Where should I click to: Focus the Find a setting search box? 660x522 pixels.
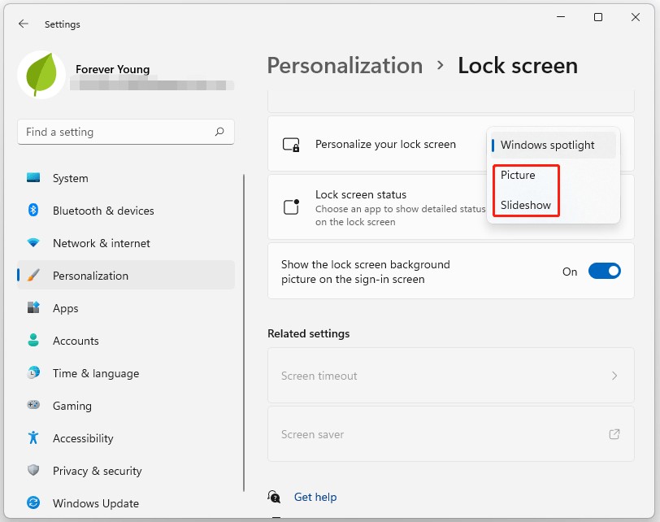[126, 132]
